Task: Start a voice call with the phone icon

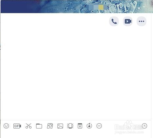Action: click(x=114, y=21)
